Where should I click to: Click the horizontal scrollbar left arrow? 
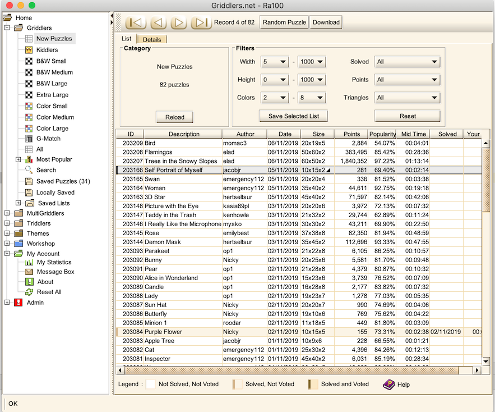[120, 370]
